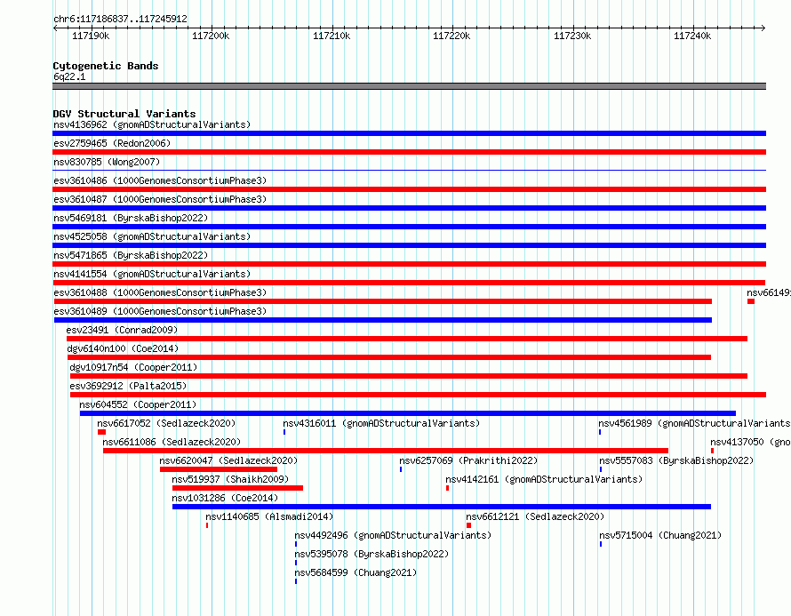This screenshot has height=616, width=791.
Task: Open the nsv1031286 (Coe2014) label
Action: pyautogui.click(x=225, y=498)
